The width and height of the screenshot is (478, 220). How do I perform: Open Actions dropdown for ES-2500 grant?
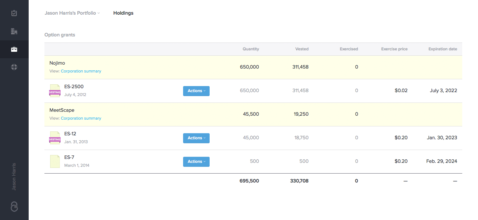click(196, 91)
